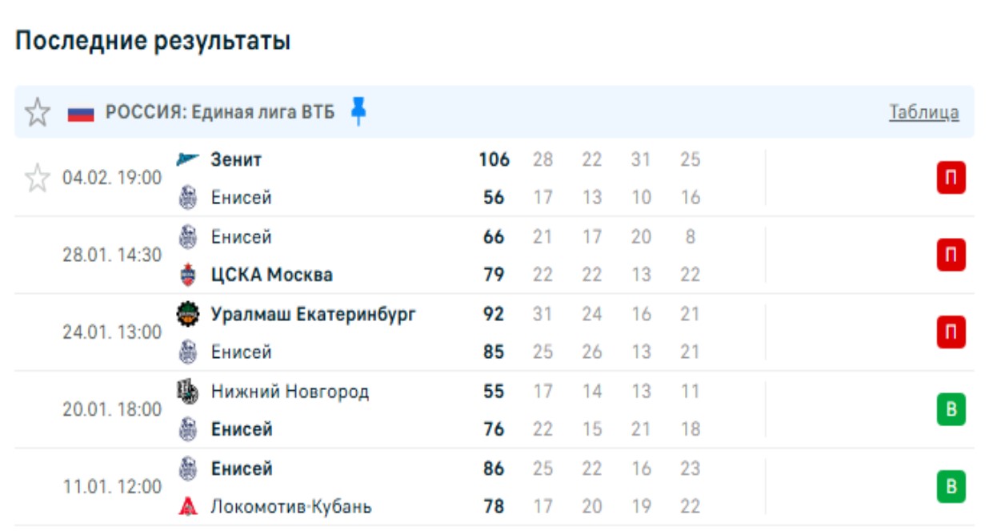Click the Нижний Новгород team logo
Image resolution: width=989 pixels, height=531 pixels.
coord(187,392)
